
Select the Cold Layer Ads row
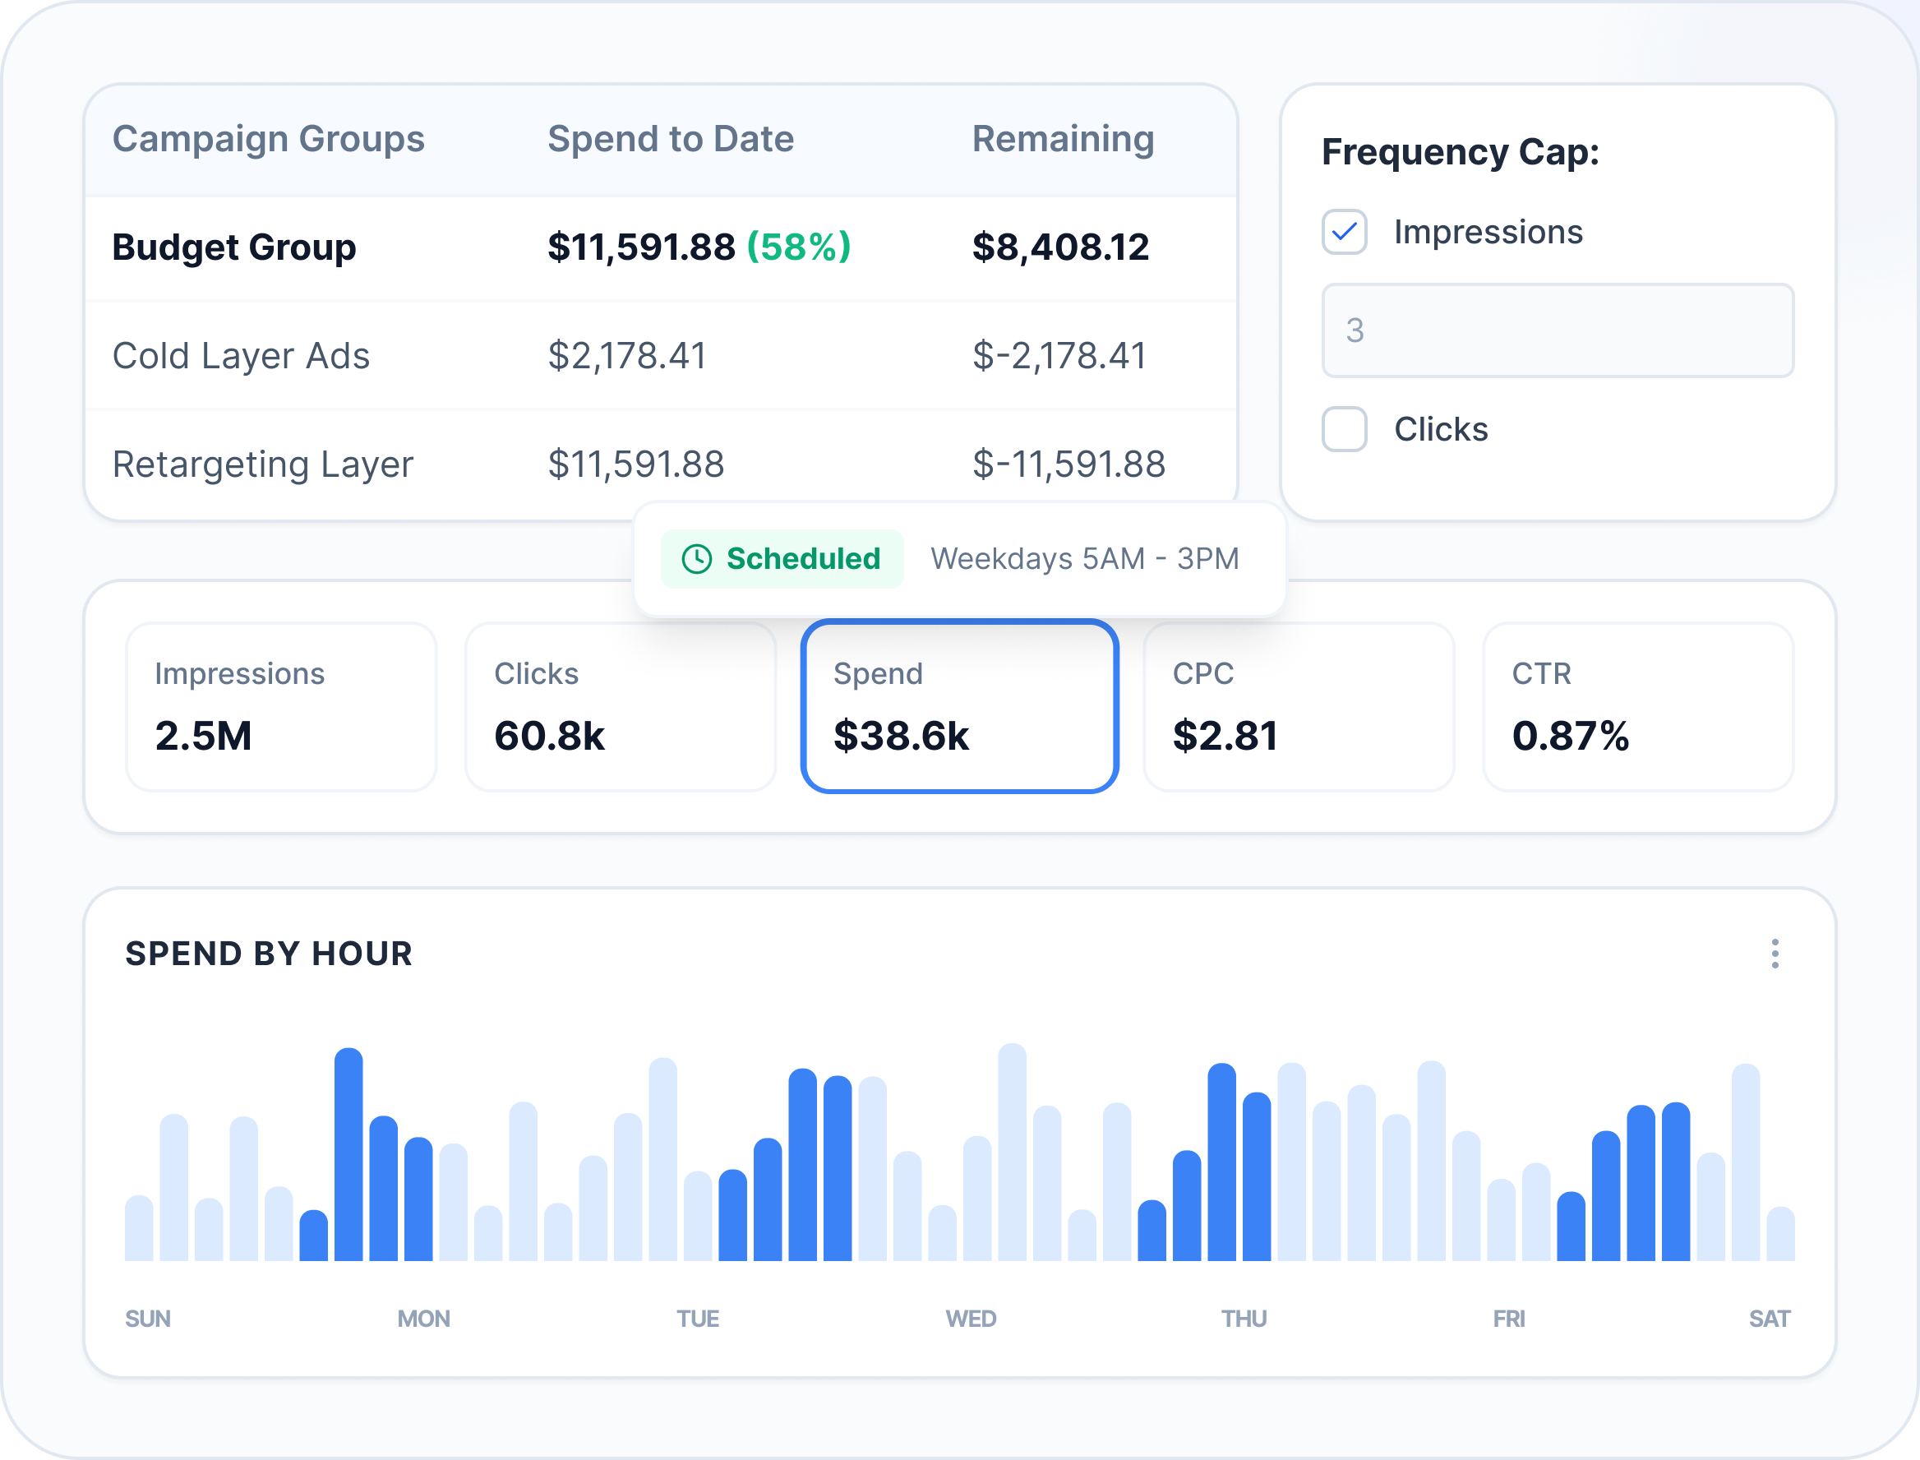(242, 355)
